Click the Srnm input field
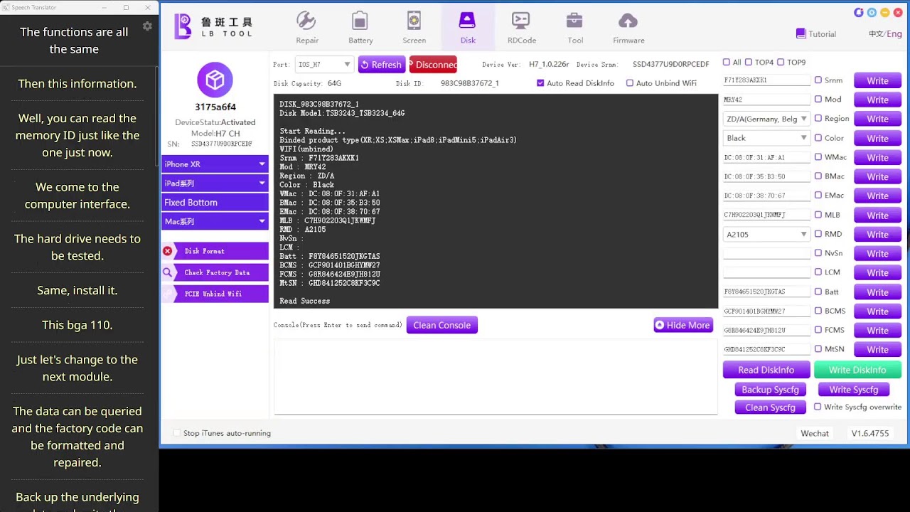 766,80
